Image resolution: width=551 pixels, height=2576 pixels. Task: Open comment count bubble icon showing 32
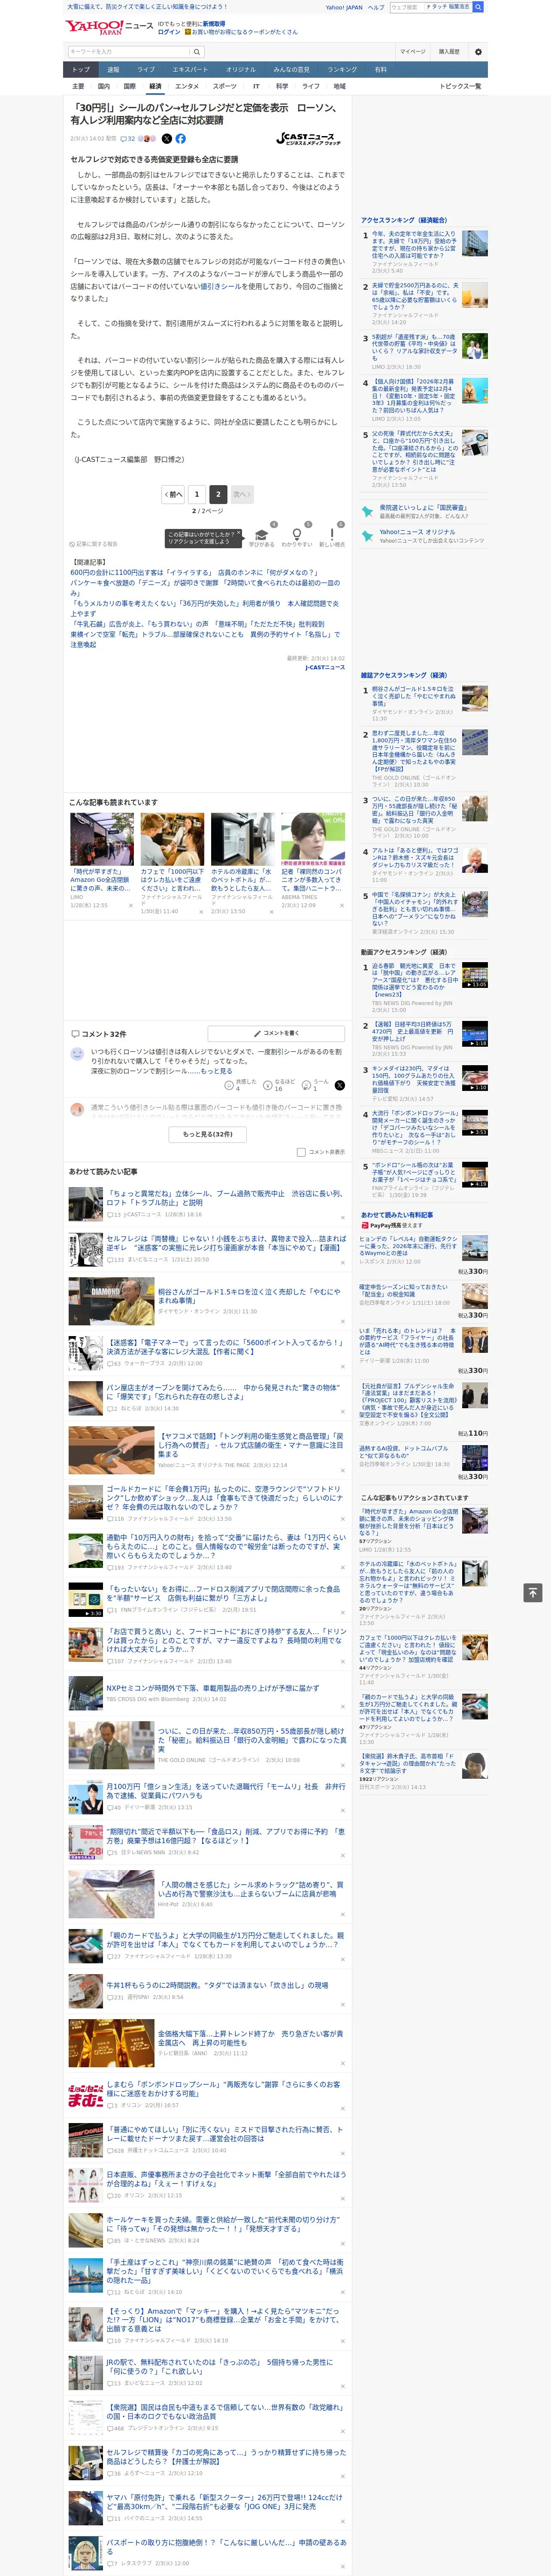(127, 139)
